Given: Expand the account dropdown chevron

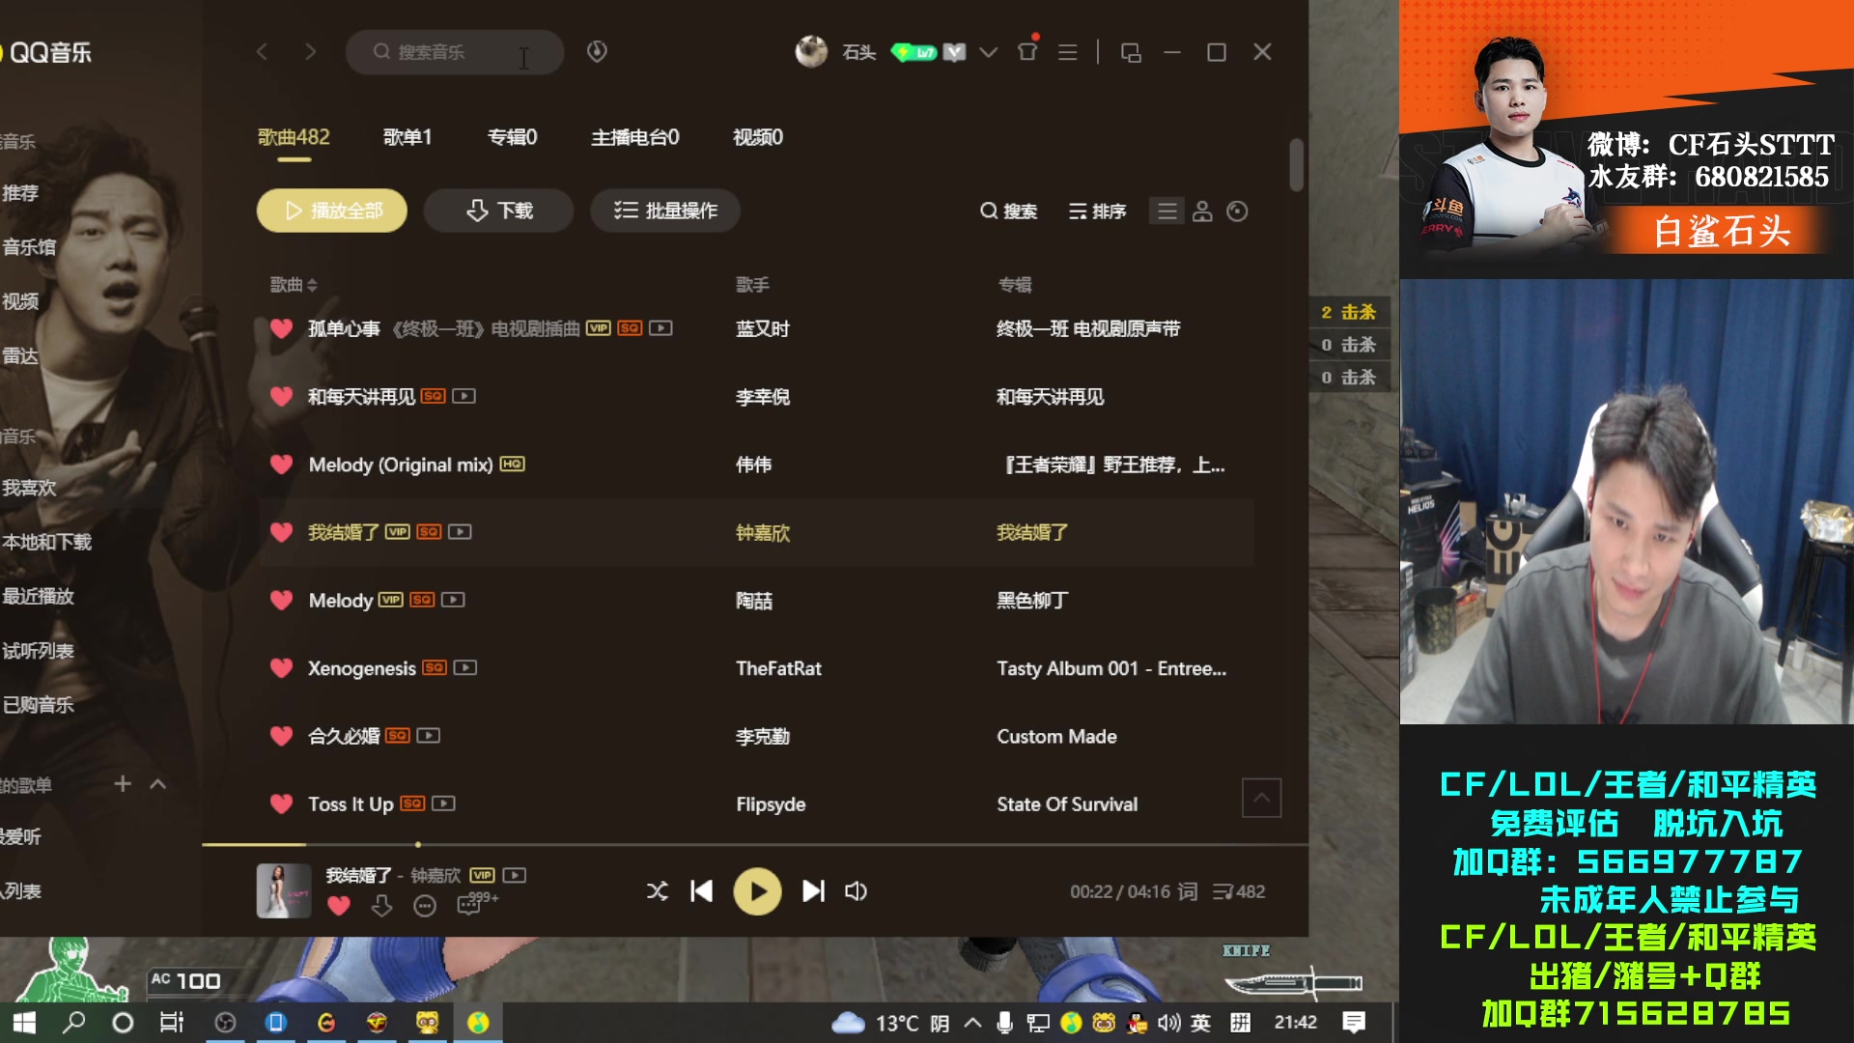Looking at the screenshot, I should coord(988,52).
